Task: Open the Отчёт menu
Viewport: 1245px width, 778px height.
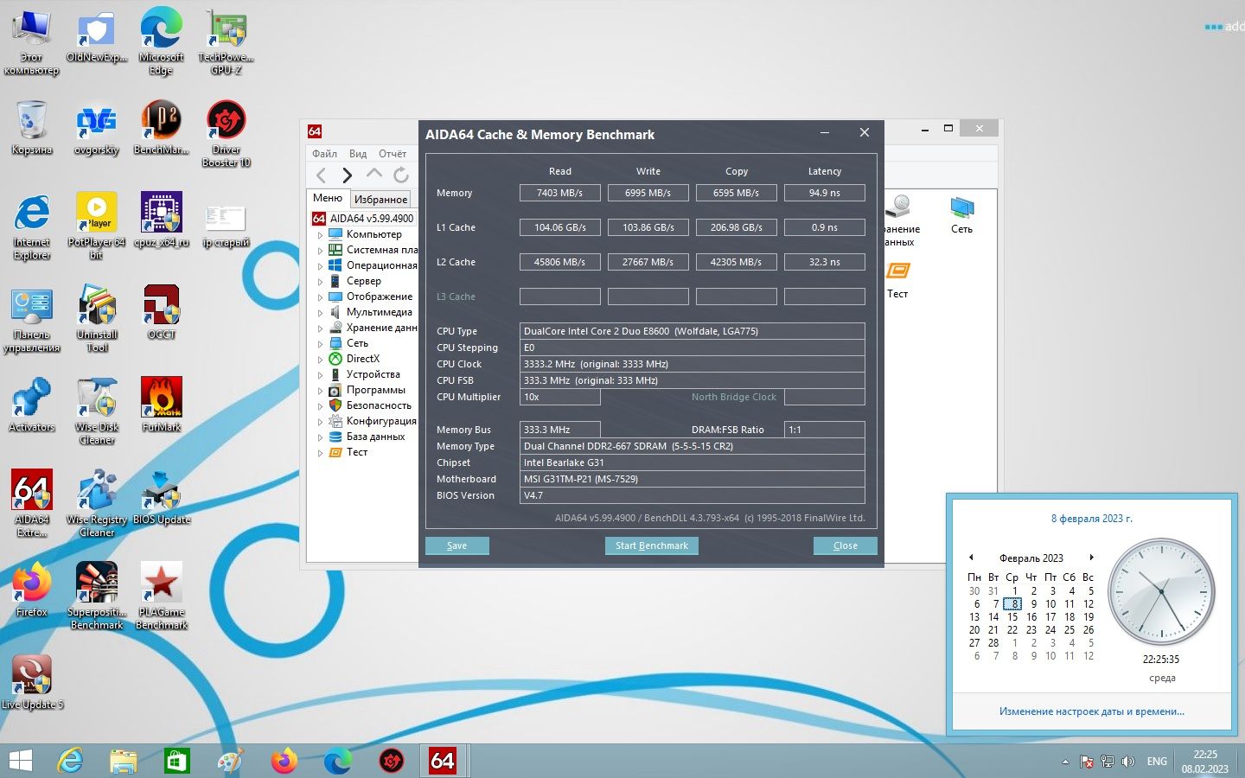Action: (392, 154)
